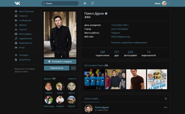Open the music note player icon
Image resolution: width=185 pixels, height=114 pixels.
(92, 3)
